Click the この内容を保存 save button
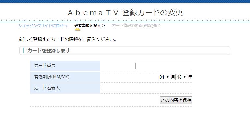Image resolution: width=250 pixels, height=120 pixels. click(x=176, y=100)
